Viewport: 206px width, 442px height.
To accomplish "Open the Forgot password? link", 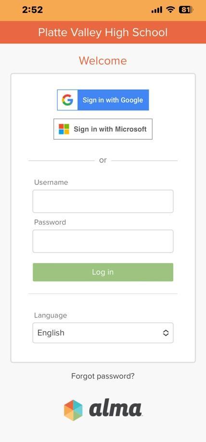I will pos(103,376).
